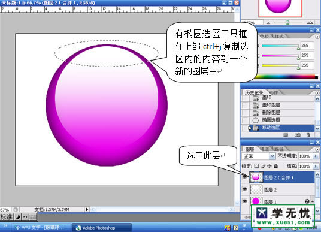This screenshot has width=321, height=232.
Task: Click the B channel color slider
Action: tap(280, 65)
